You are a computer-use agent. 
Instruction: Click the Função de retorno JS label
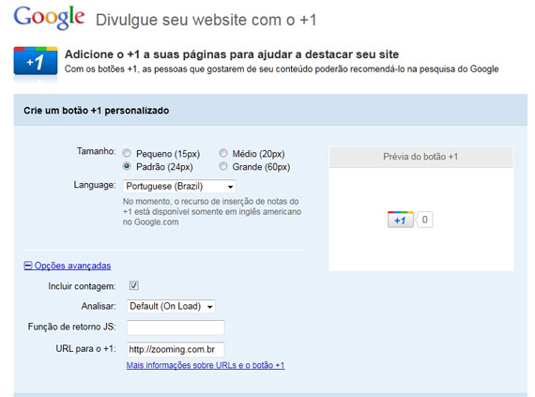click(x=71, y=327)
